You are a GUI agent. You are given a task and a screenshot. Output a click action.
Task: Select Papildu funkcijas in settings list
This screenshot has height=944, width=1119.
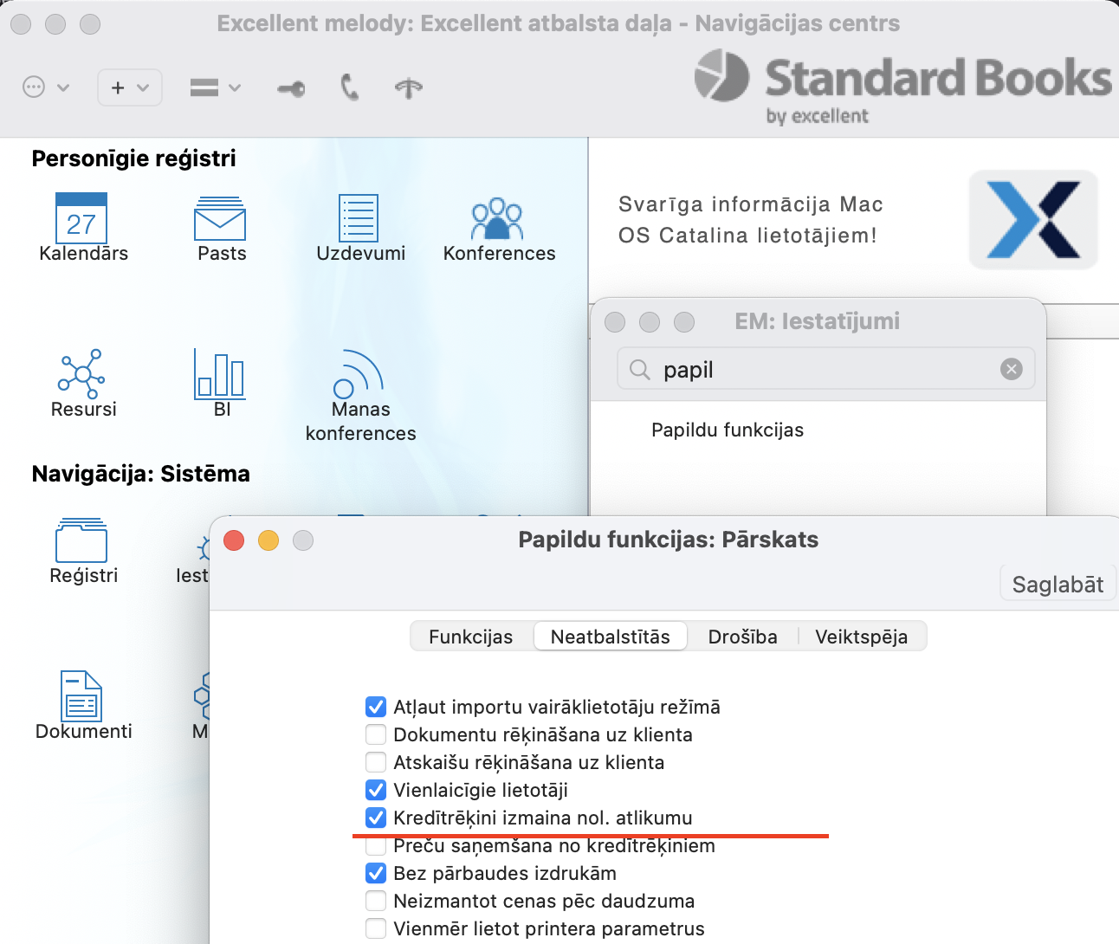tap(727, 430)
